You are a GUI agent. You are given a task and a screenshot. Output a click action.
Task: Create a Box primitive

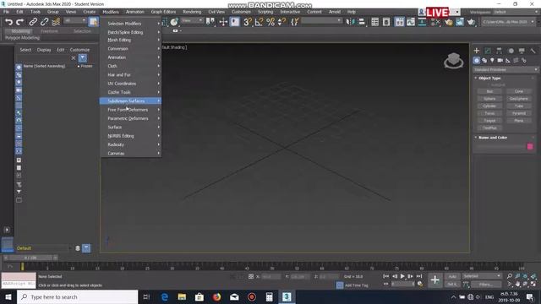point(489,91)
